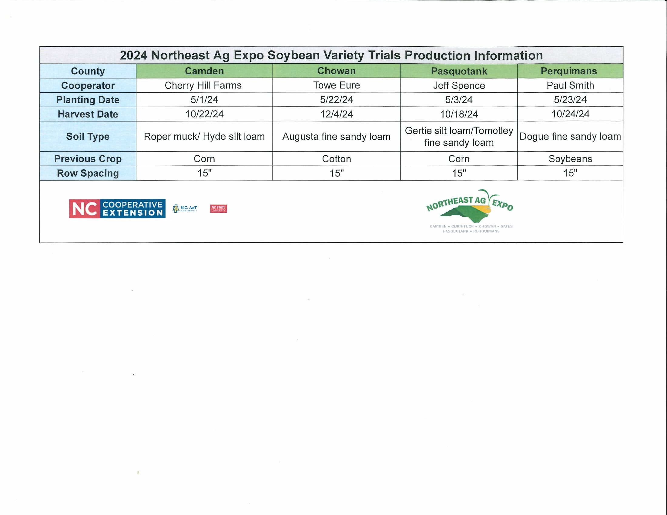Click the 12/4/24 harvest date cell
Image resolution: width=667 pixels, height=515 pixels.
point(337,114)
